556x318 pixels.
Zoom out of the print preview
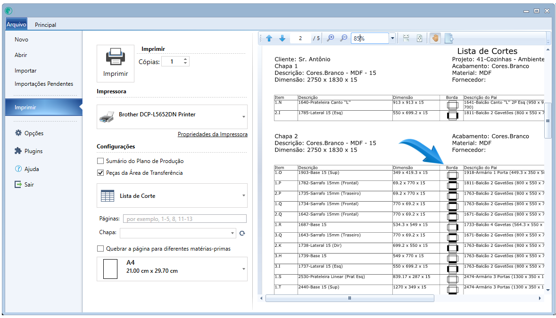point(343,38)
